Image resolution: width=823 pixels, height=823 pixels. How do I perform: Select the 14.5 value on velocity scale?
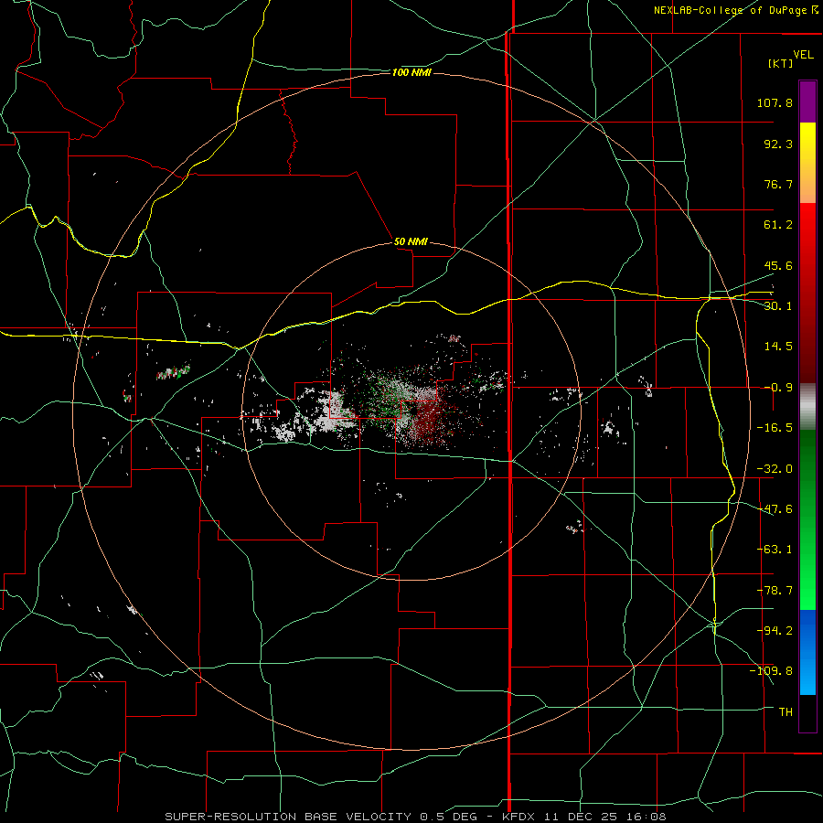778,347
